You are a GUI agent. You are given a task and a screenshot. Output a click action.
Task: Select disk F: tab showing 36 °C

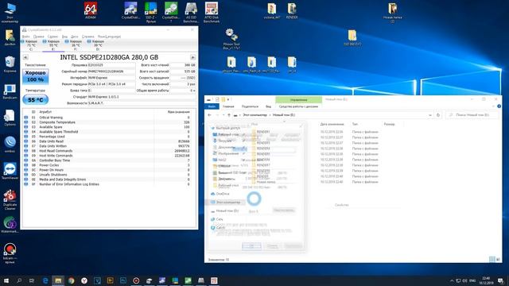76,45
